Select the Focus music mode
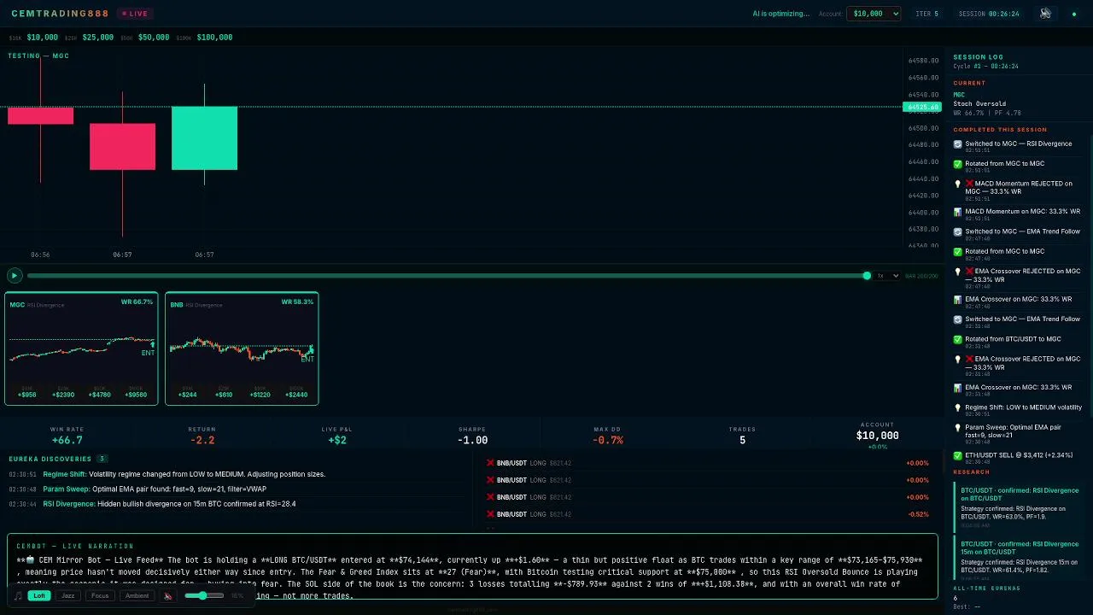The image size is (1093, 615). pyautogui.click(x=100, y=596)
